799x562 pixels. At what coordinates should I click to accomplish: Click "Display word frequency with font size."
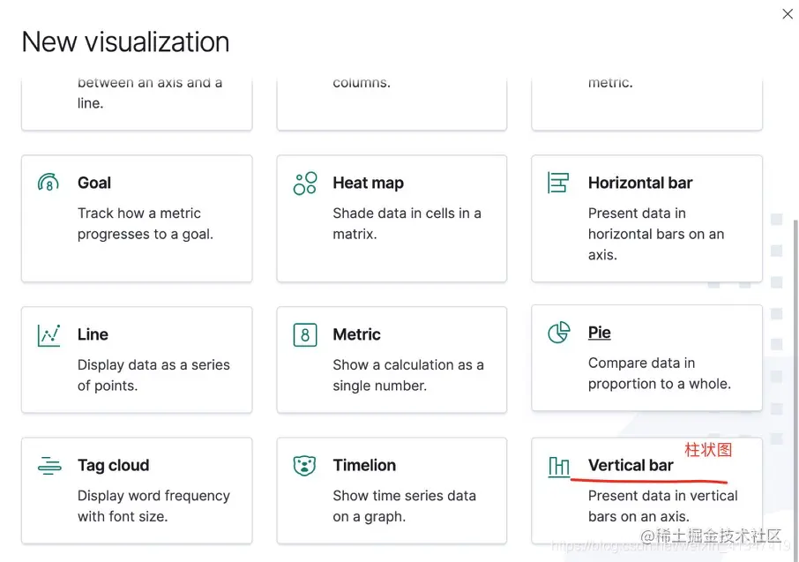click(x=153, y=506)
